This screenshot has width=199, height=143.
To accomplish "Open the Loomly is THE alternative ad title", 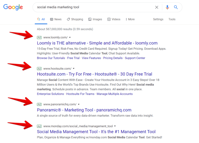I will (97, 43).
